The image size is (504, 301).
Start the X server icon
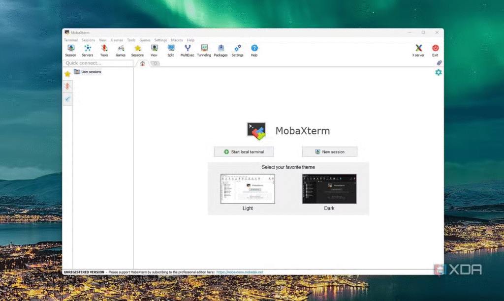(x=418, y=50)
